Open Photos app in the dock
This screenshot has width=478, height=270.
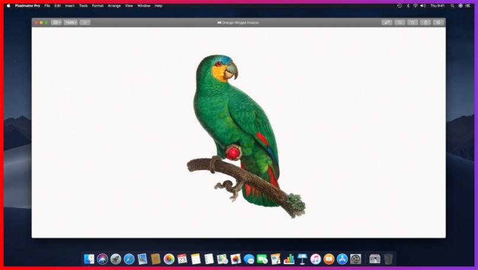[169, 259]
